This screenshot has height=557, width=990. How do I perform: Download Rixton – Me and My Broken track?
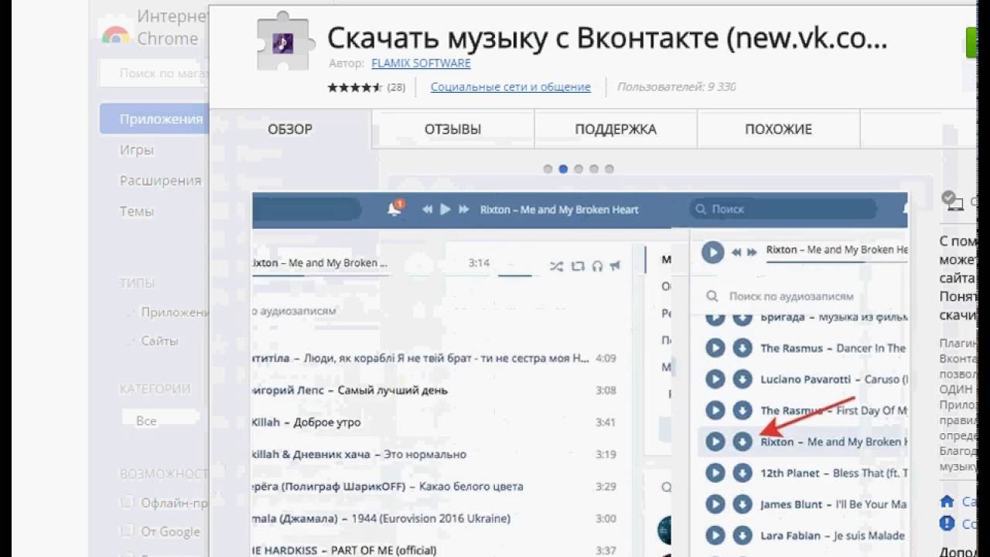(x=742, y=442)
